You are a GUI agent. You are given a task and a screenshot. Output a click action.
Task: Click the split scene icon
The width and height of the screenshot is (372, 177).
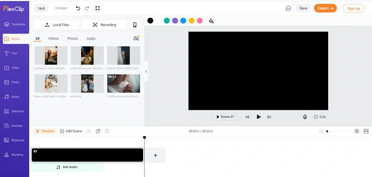(x=89, y=131)
